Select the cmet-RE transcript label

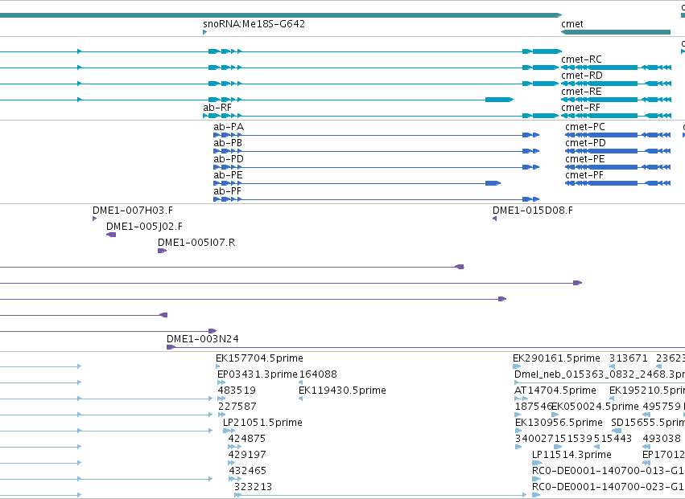pos(581,92)
